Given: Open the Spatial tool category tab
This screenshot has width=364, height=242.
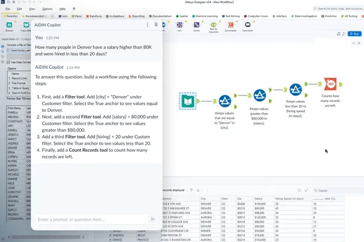Looking at the screenshot, I should pyautogui.click(x=182, y=16).
